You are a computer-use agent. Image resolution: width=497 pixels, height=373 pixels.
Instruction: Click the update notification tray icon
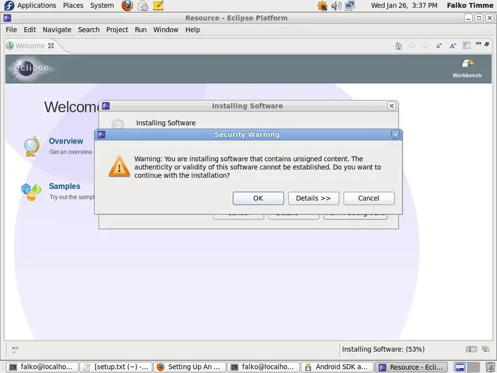tap(322, 6)
